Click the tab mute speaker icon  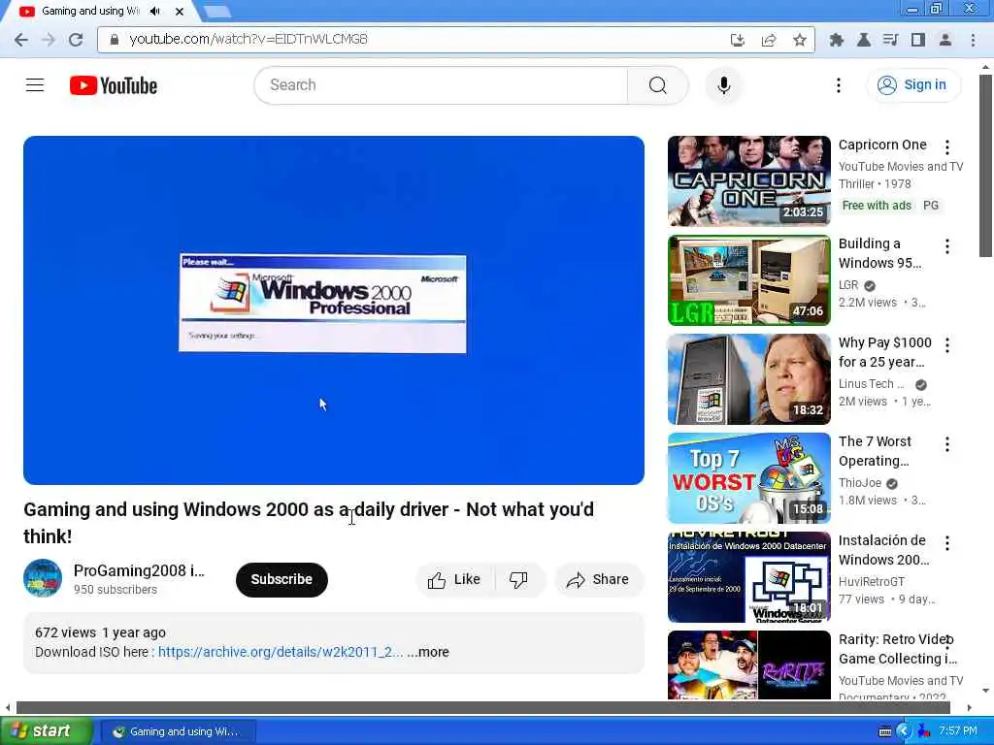[x=154, y=11]
